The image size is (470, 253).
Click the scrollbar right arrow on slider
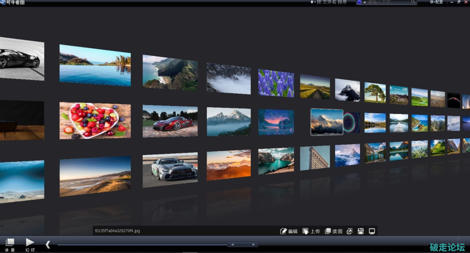[x=254, y=244]
